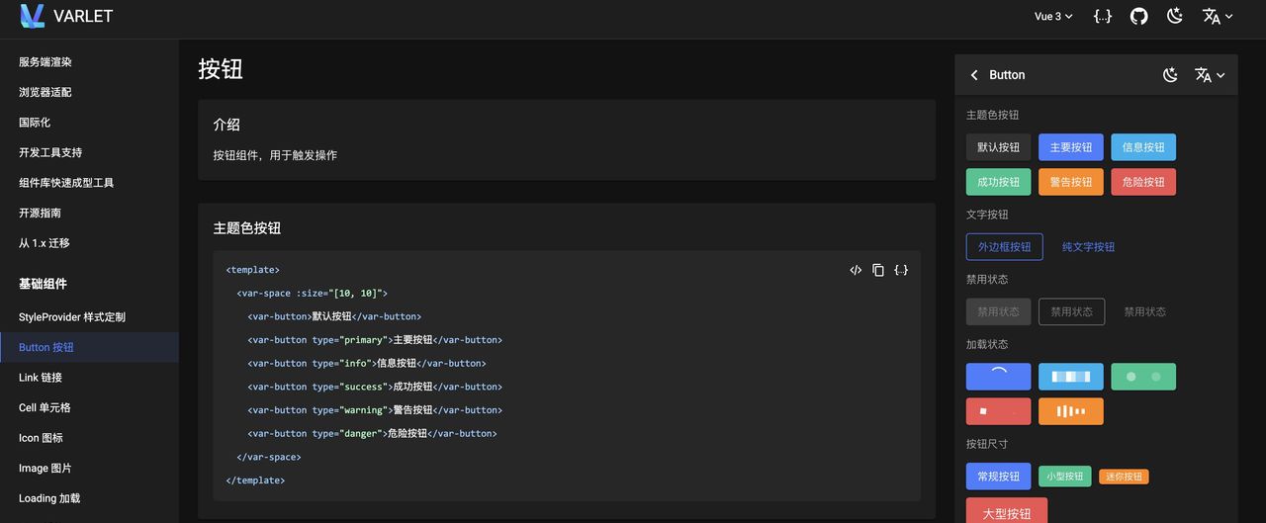Screen dimensions: 1266x523
Task: Click the 外边框按钮 outlined button
Action: 1004,247
